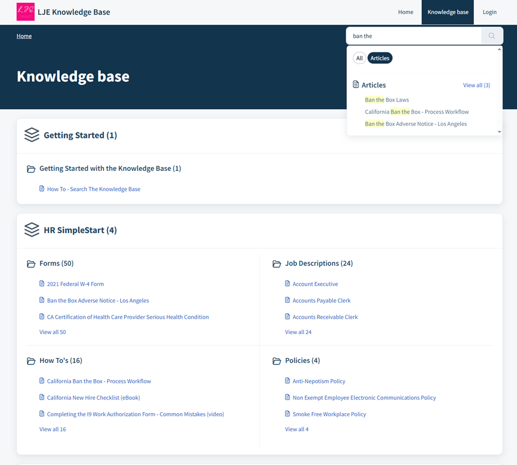This screenshot has width=517, height=465.
Task: Click View all 50 under Forms
Action: (x=52, y=332)
